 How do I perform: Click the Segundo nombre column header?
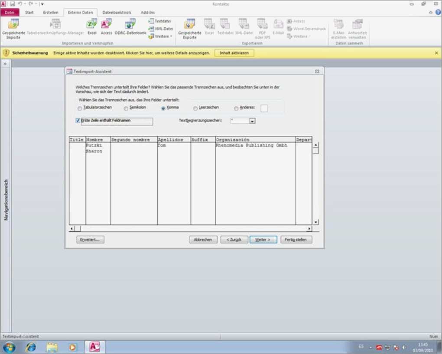[x=134, y=140]
